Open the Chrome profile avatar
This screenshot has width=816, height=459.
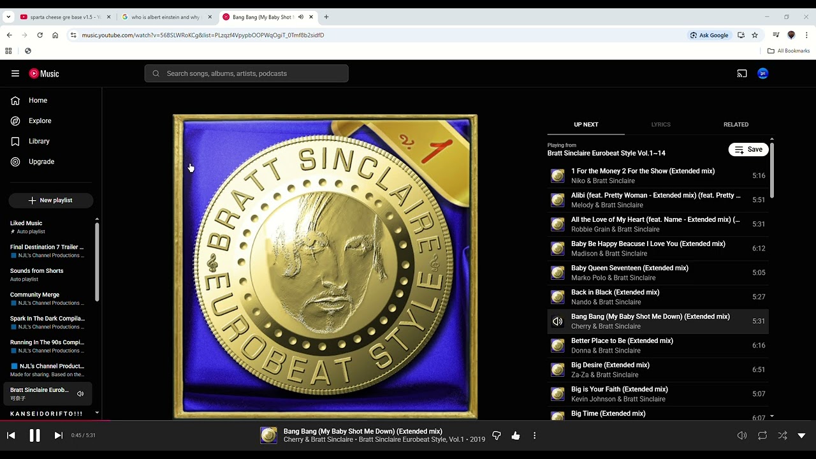pyautogui.click(x=791, y=35)
